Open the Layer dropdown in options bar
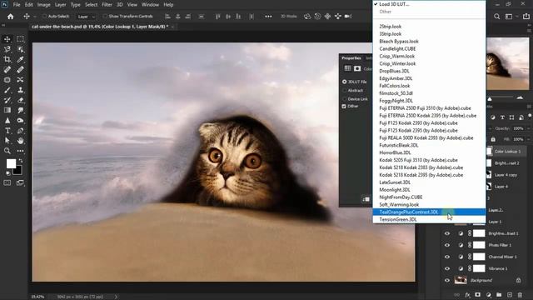 (87, 17)
